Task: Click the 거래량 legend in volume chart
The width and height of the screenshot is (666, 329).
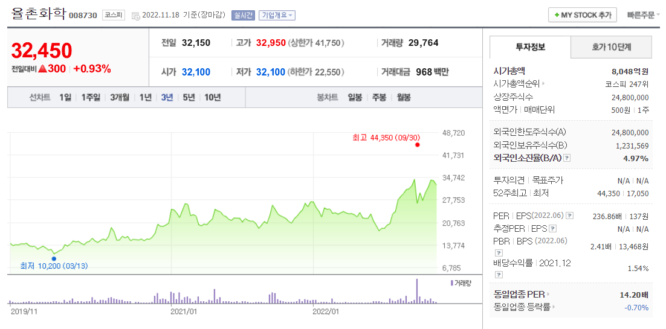Action: click(x=461, y=283)
